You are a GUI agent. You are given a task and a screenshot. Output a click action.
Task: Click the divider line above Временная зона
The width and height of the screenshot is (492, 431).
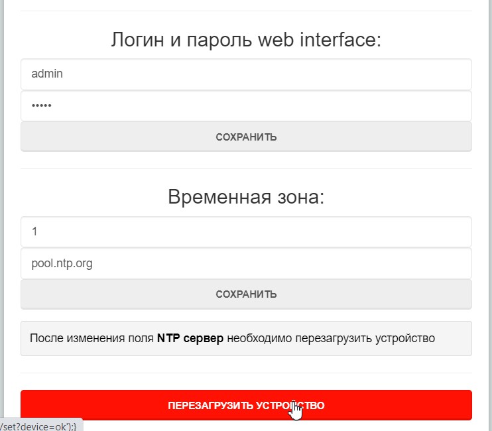tap(245, 168)
